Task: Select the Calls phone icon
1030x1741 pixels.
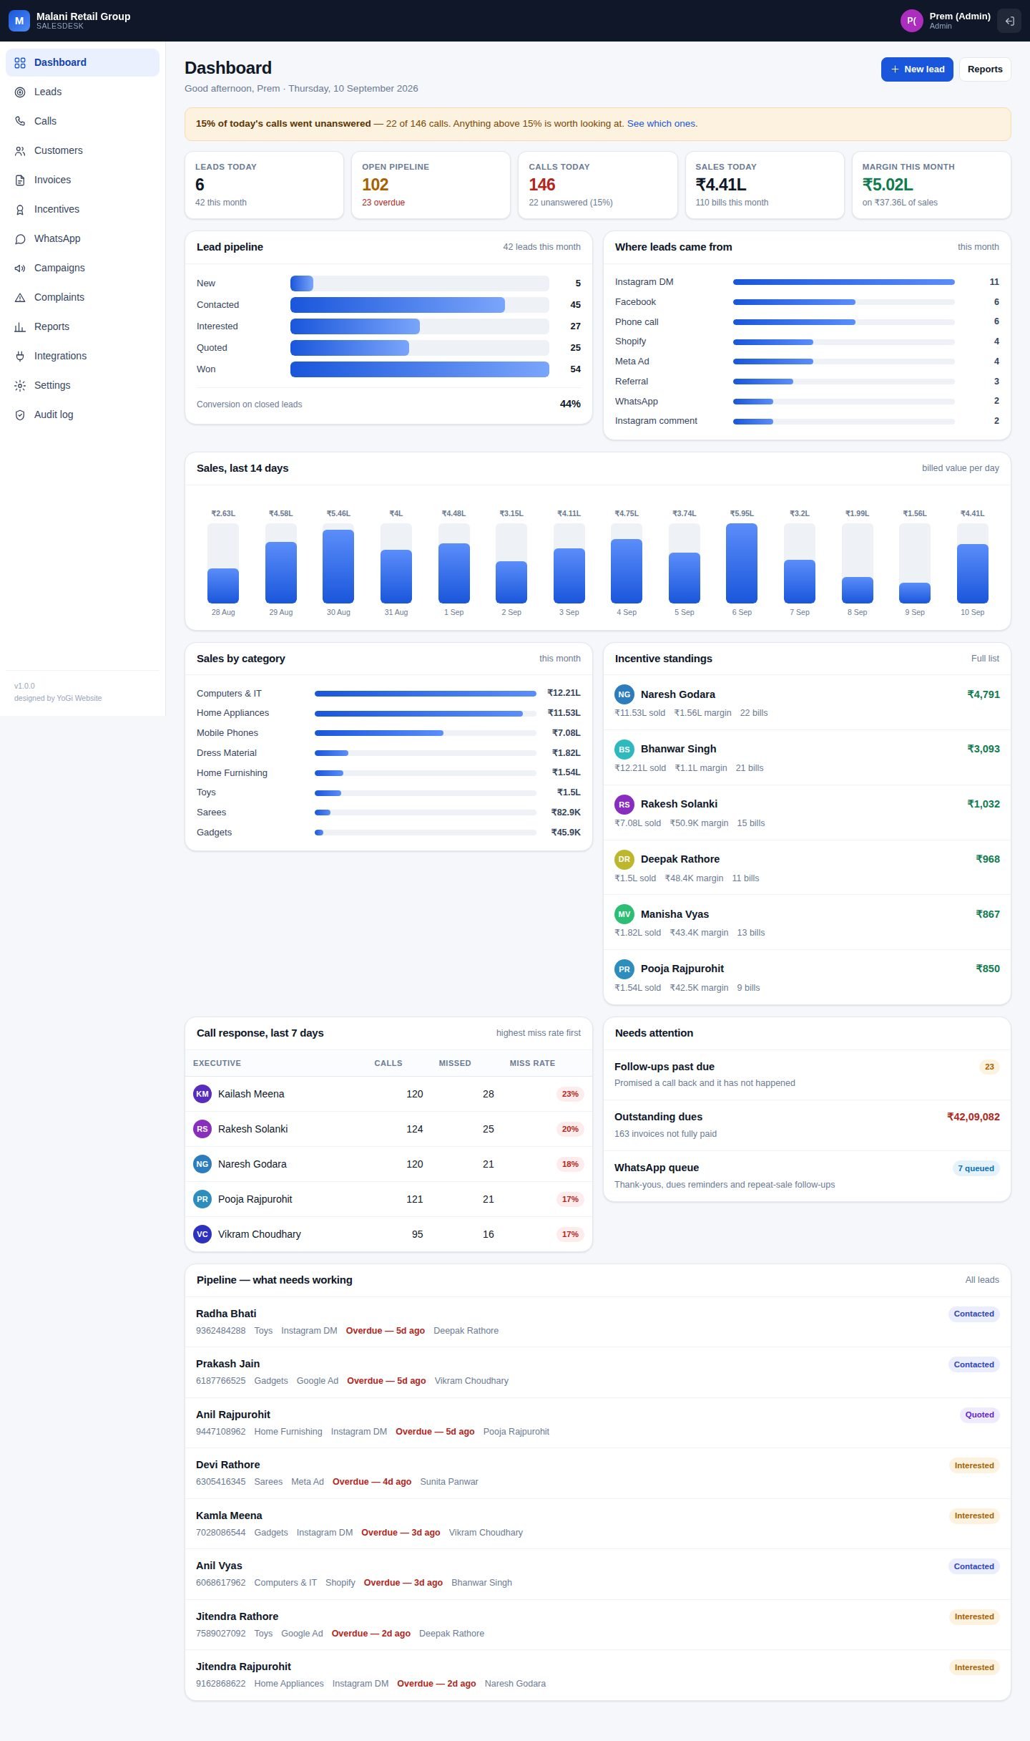Action: tap(20, 121)
